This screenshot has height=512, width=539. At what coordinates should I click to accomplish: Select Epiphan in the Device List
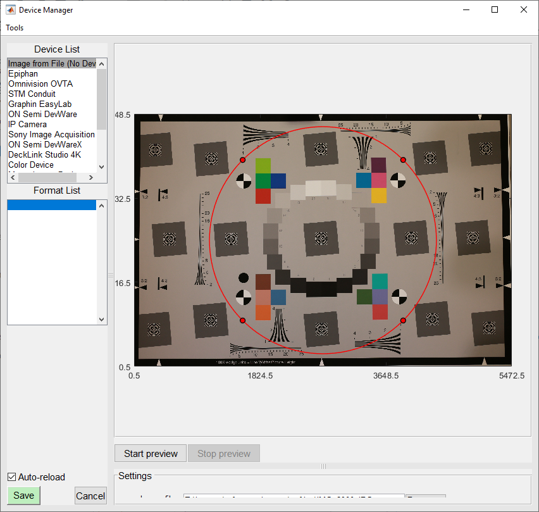[23, 73]
